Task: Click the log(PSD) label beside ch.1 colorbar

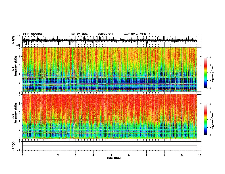Action: (213, 74)
